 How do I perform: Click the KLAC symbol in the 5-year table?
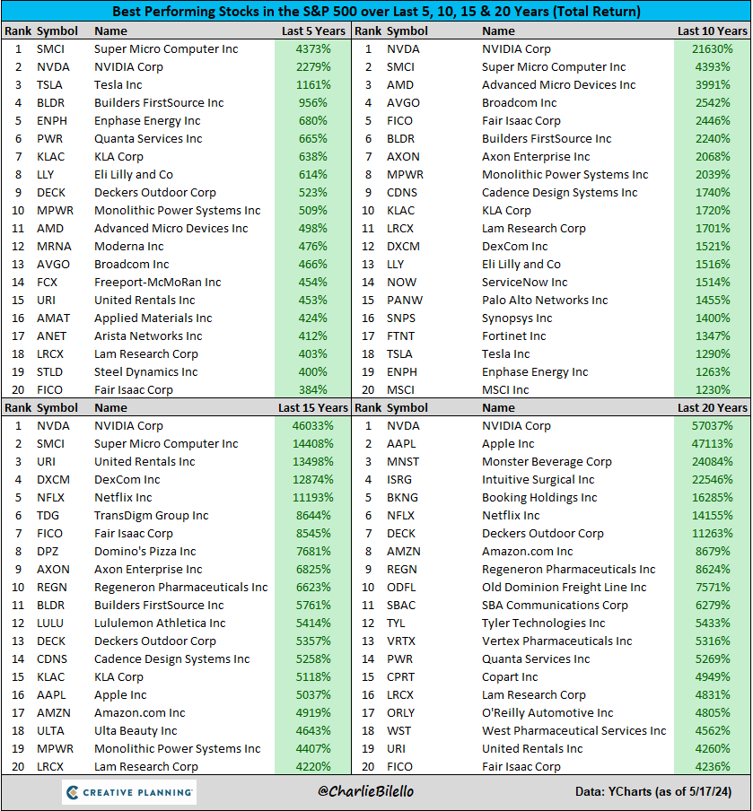point(51,157)
